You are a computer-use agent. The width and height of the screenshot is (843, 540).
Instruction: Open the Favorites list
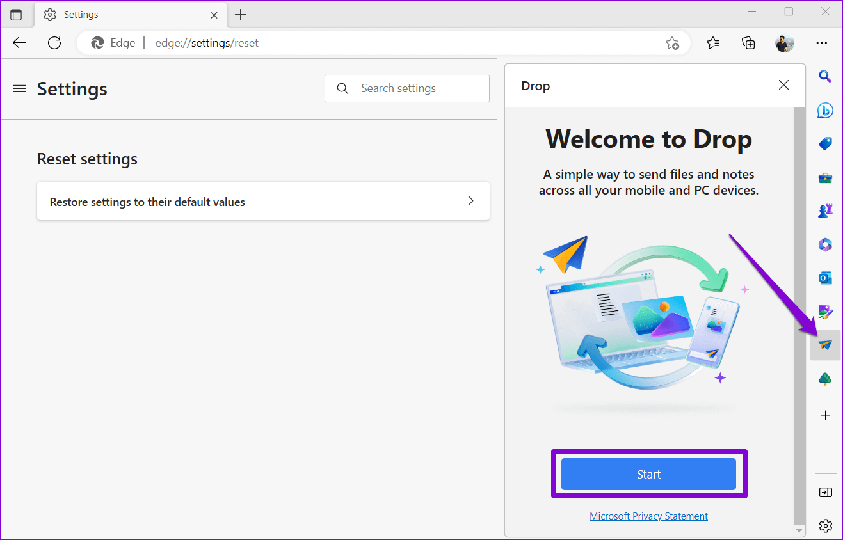[713, 43]
